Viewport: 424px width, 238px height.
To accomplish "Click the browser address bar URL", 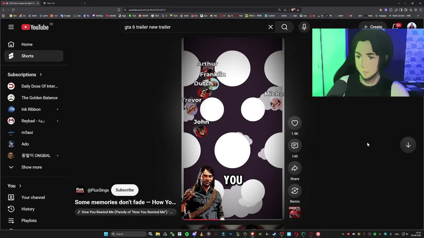I will tap(147, 10).
